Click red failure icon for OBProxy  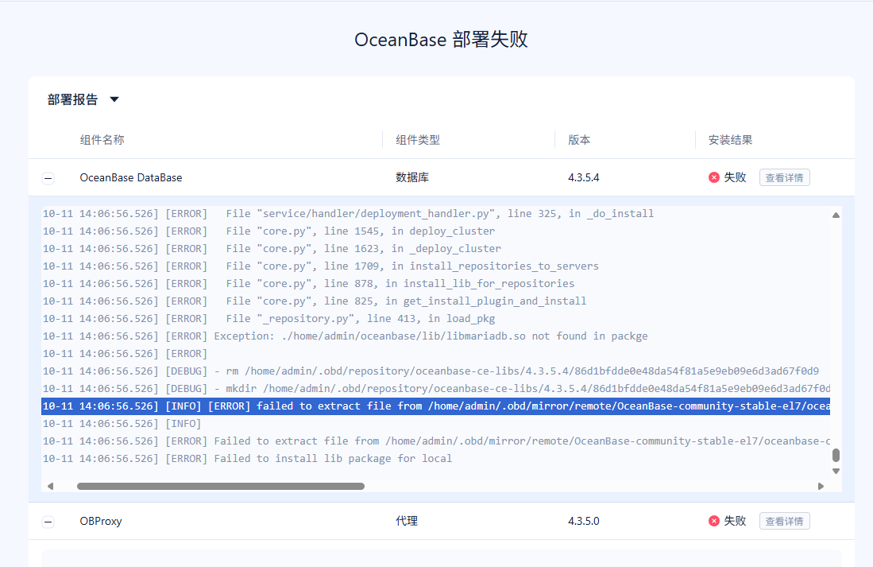[713, 521]
